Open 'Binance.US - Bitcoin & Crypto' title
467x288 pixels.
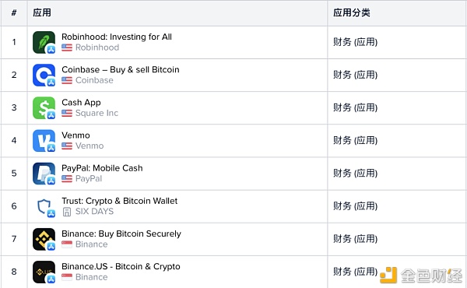click(x=121, y=266)
